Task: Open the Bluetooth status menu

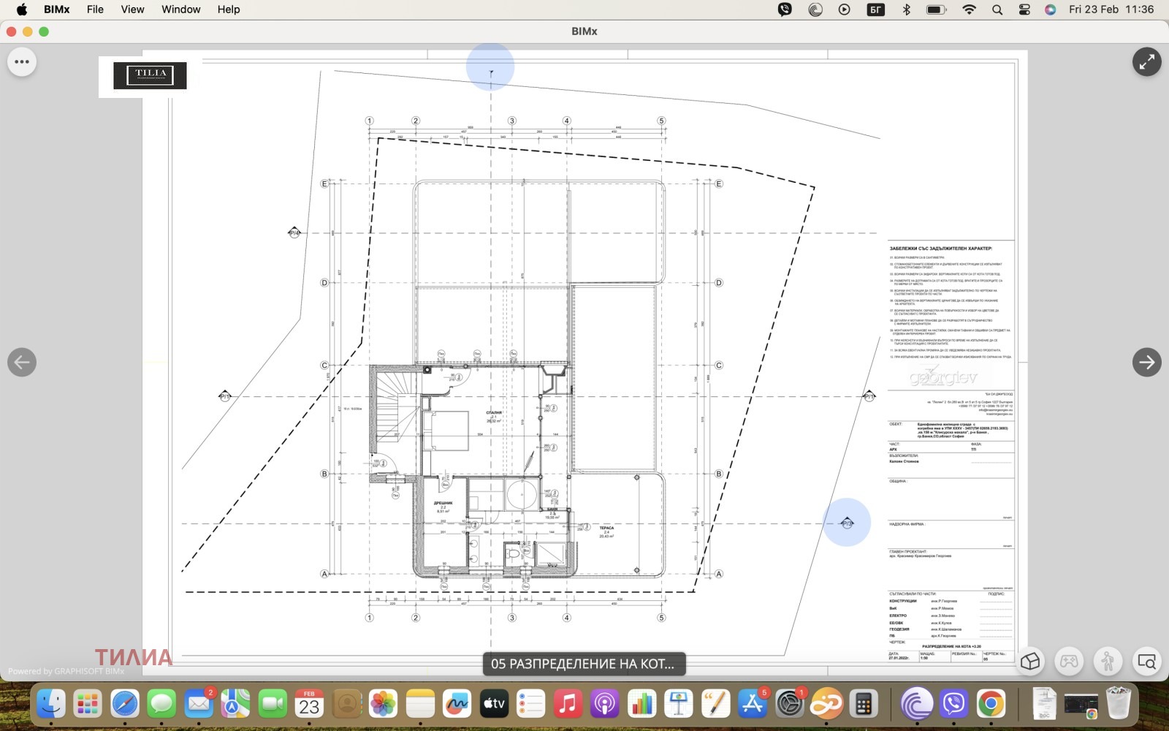Action: point(906,10)
